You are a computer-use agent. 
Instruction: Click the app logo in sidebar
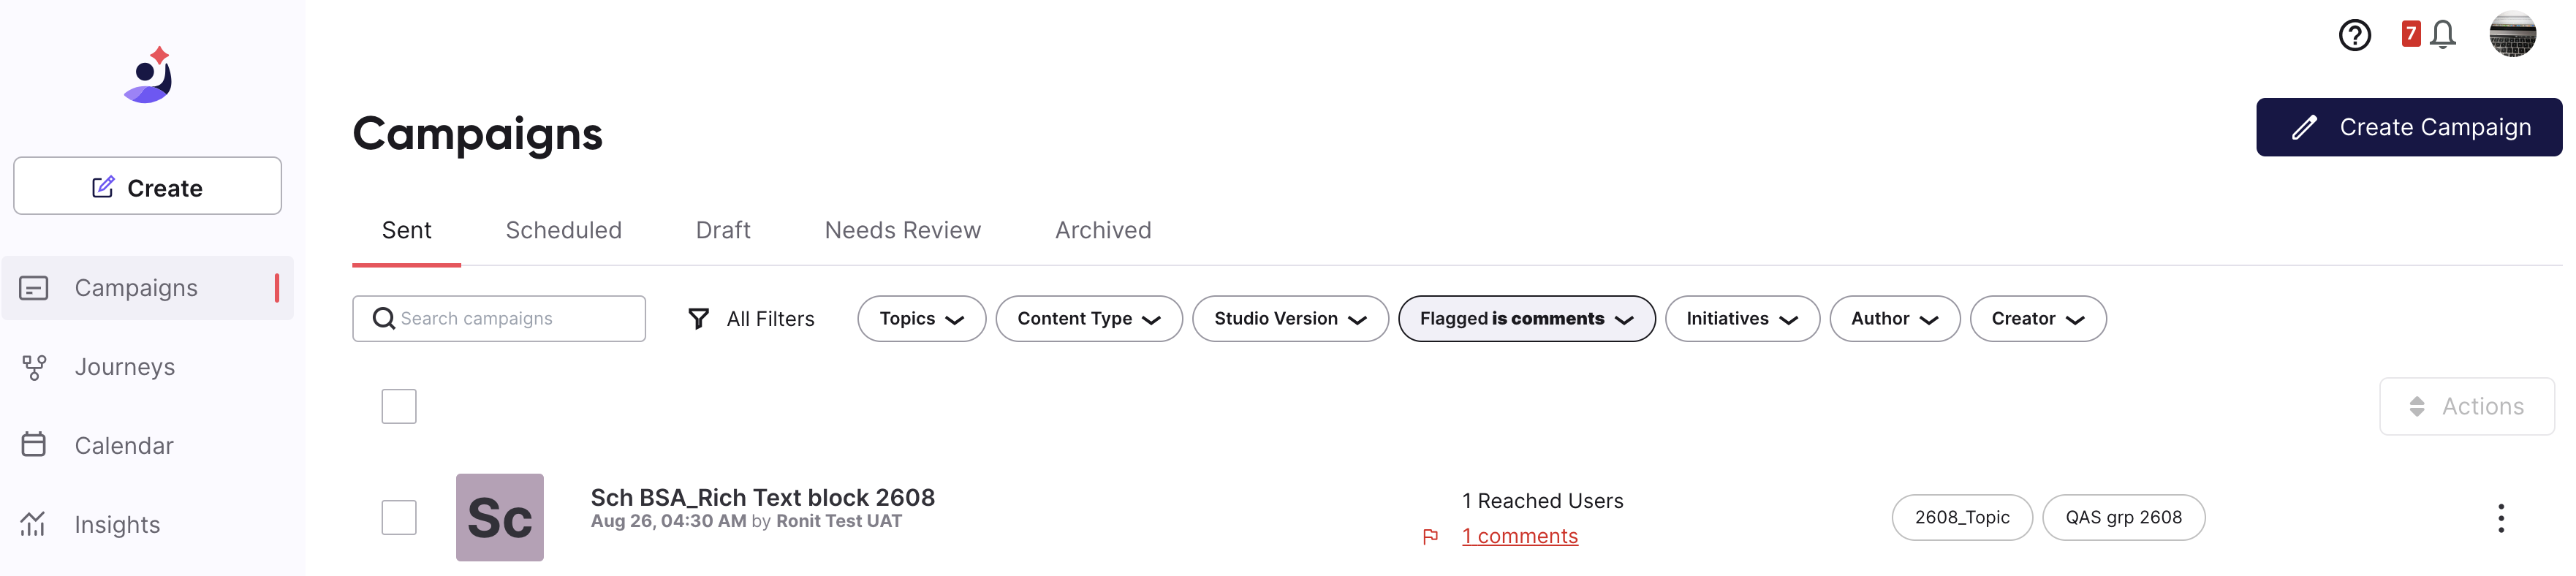[x=149, y=76]
